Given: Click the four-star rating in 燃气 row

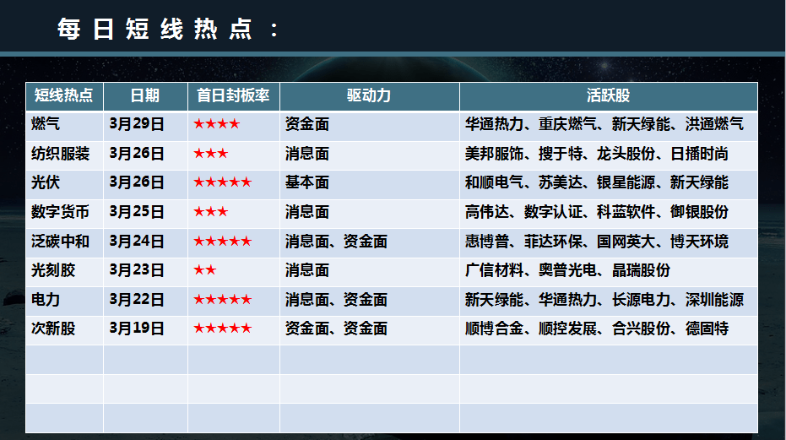Looking at the screenshot, I should [x=216, y=124].
